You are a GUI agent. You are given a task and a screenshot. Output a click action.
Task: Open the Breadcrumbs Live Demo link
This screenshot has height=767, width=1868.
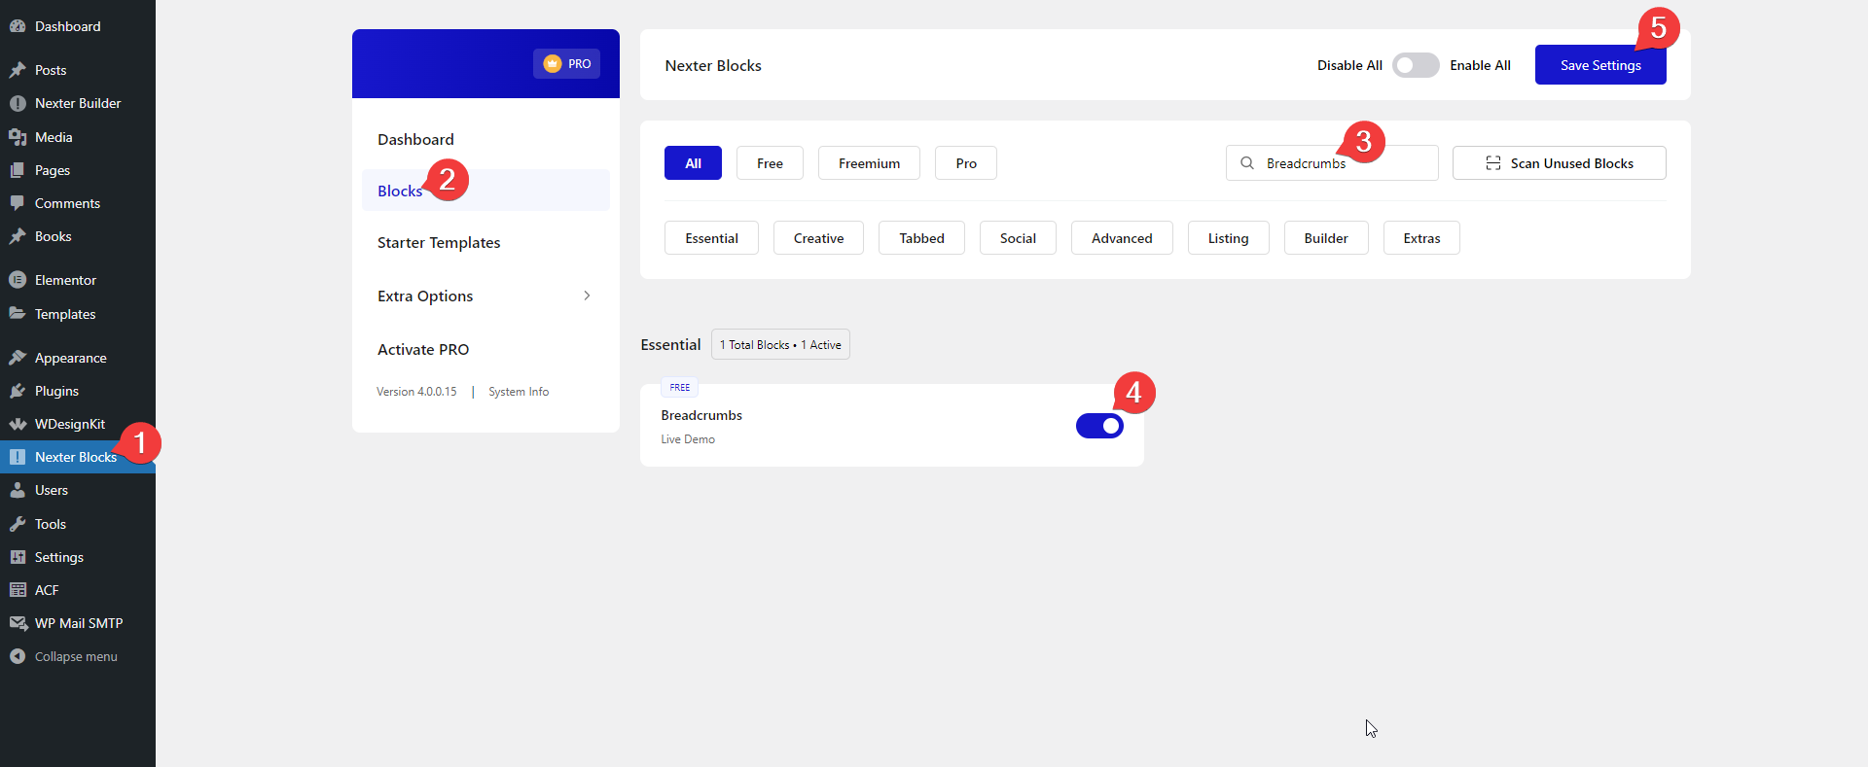688,439
